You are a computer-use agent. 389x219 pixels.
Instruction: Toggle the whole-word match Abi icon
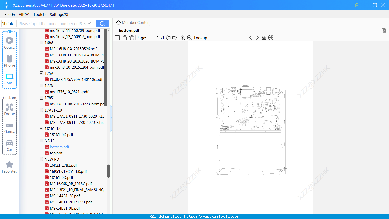tap(264, 38)
